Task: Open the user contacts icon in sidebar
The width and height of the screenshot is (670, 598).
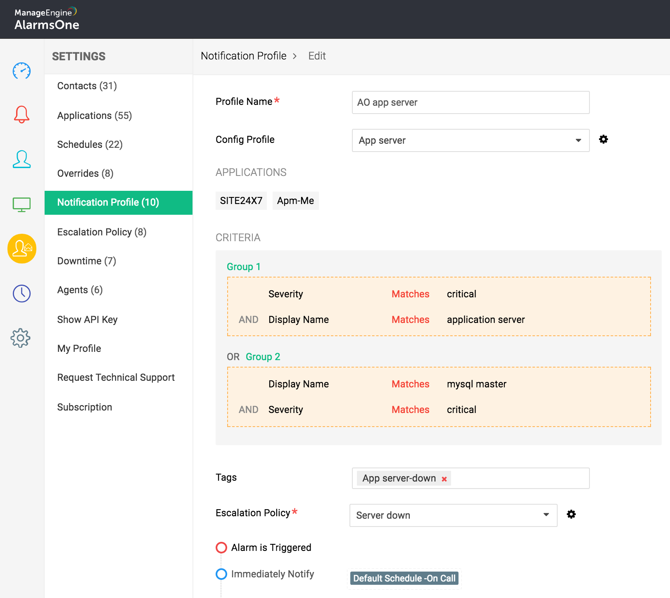Action: click(21, 159)
